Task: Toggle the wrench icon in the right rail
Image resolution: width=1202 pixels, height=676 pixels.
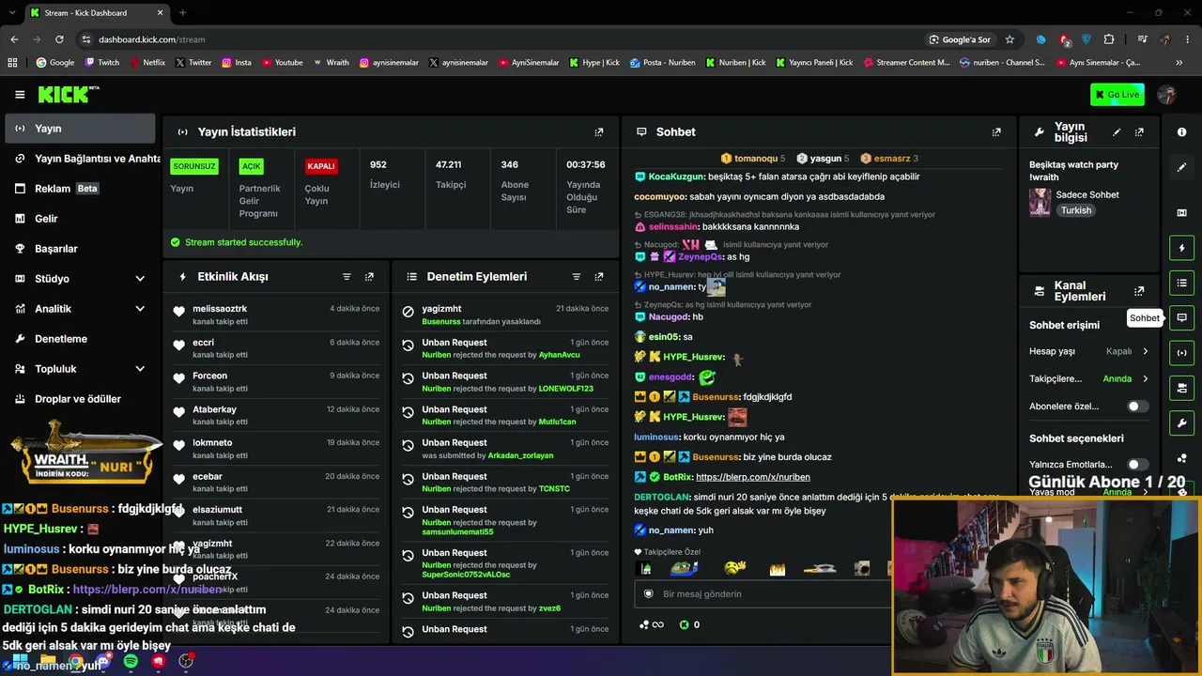Action: [x=1181, y=422]
